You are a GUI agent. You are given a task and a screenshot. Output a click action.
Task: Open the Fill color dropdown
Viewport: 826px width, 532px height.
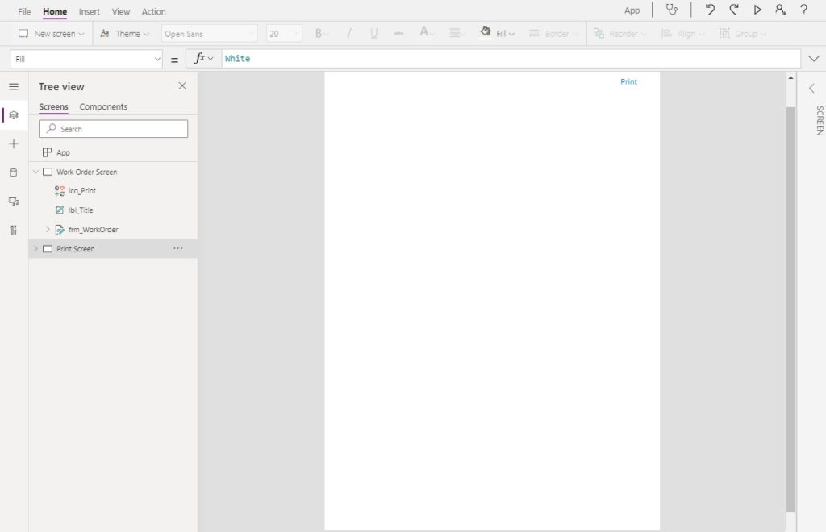coord(498,33)
